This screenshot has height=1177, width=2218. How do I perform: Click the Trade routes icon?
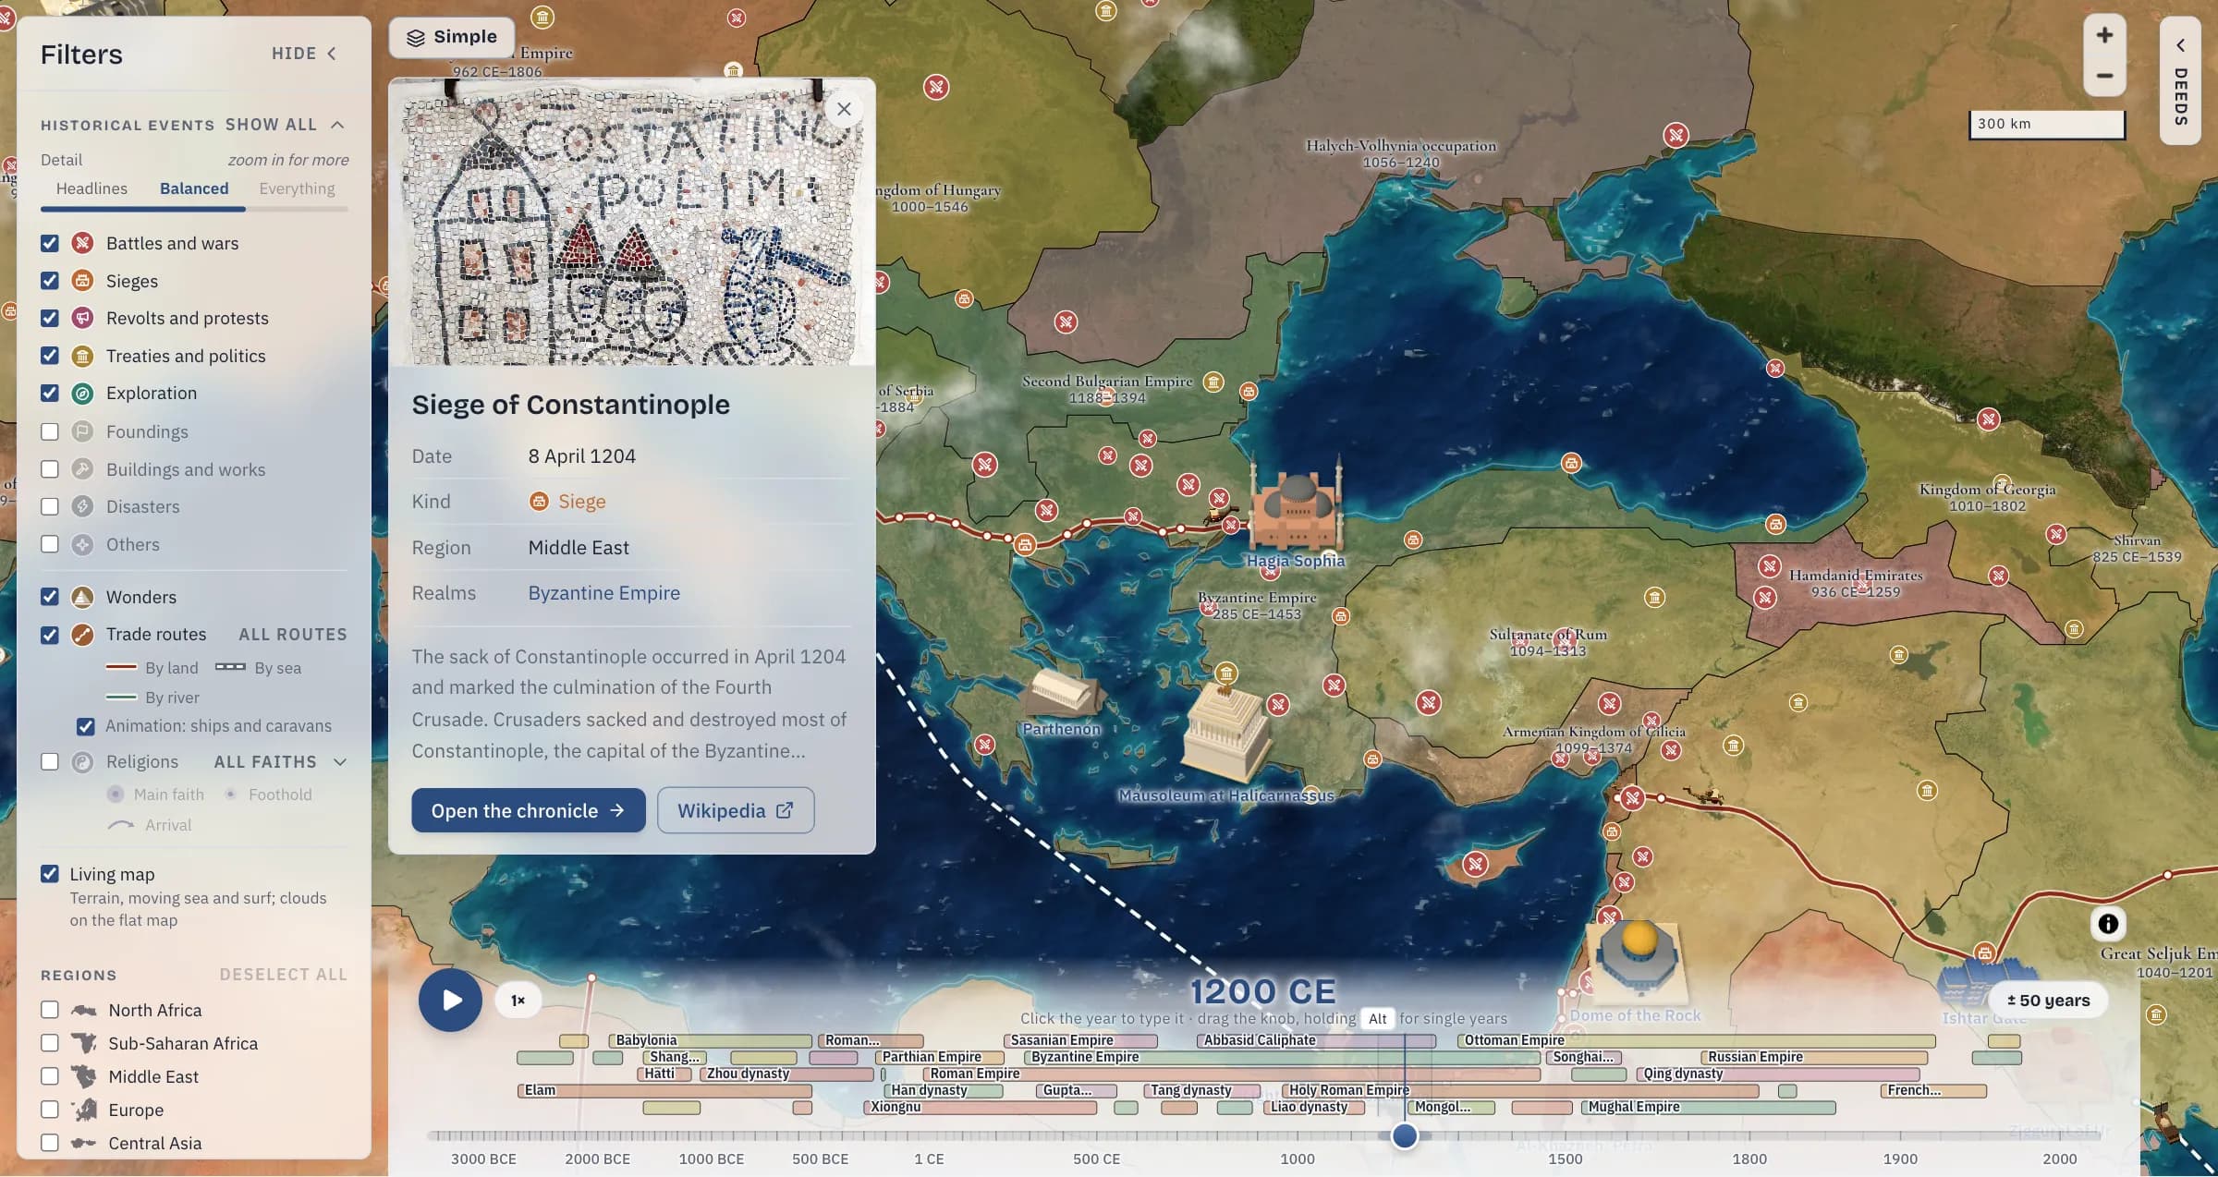click(82, 635)
